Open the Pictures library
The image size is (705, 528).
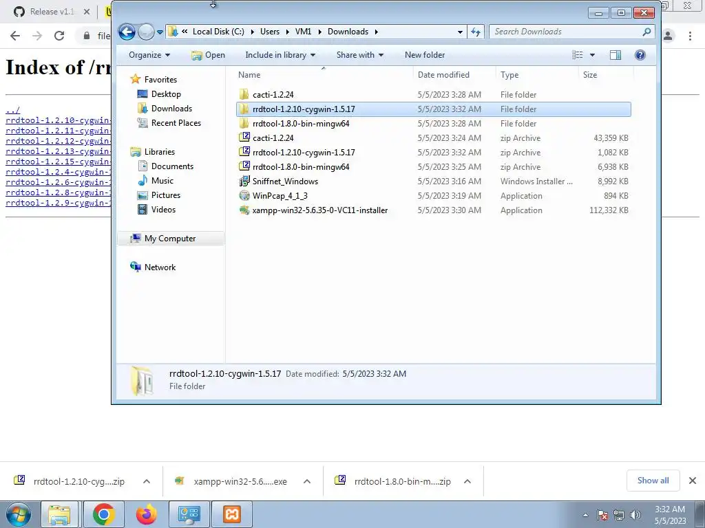165,195
